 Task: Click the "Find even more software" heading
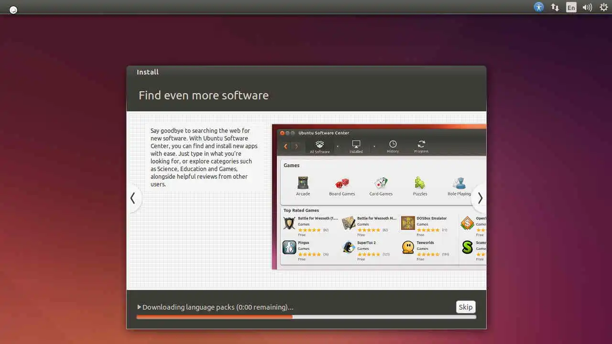pyautogui.click(x=204, y=96)
